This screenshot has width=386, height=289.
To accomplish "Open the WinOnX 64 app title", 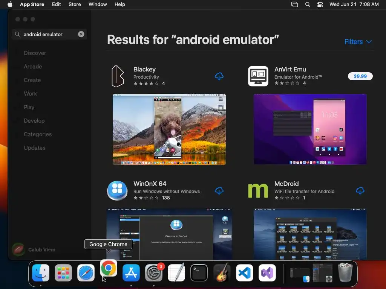I will pos(150,184).
